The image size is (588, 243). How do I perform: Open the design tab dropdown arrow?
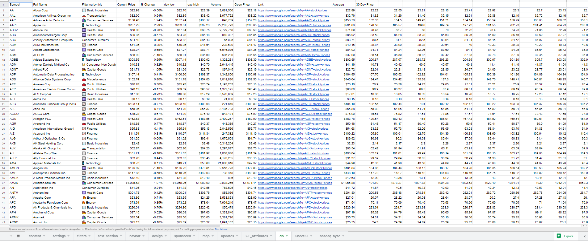point(166,236)
